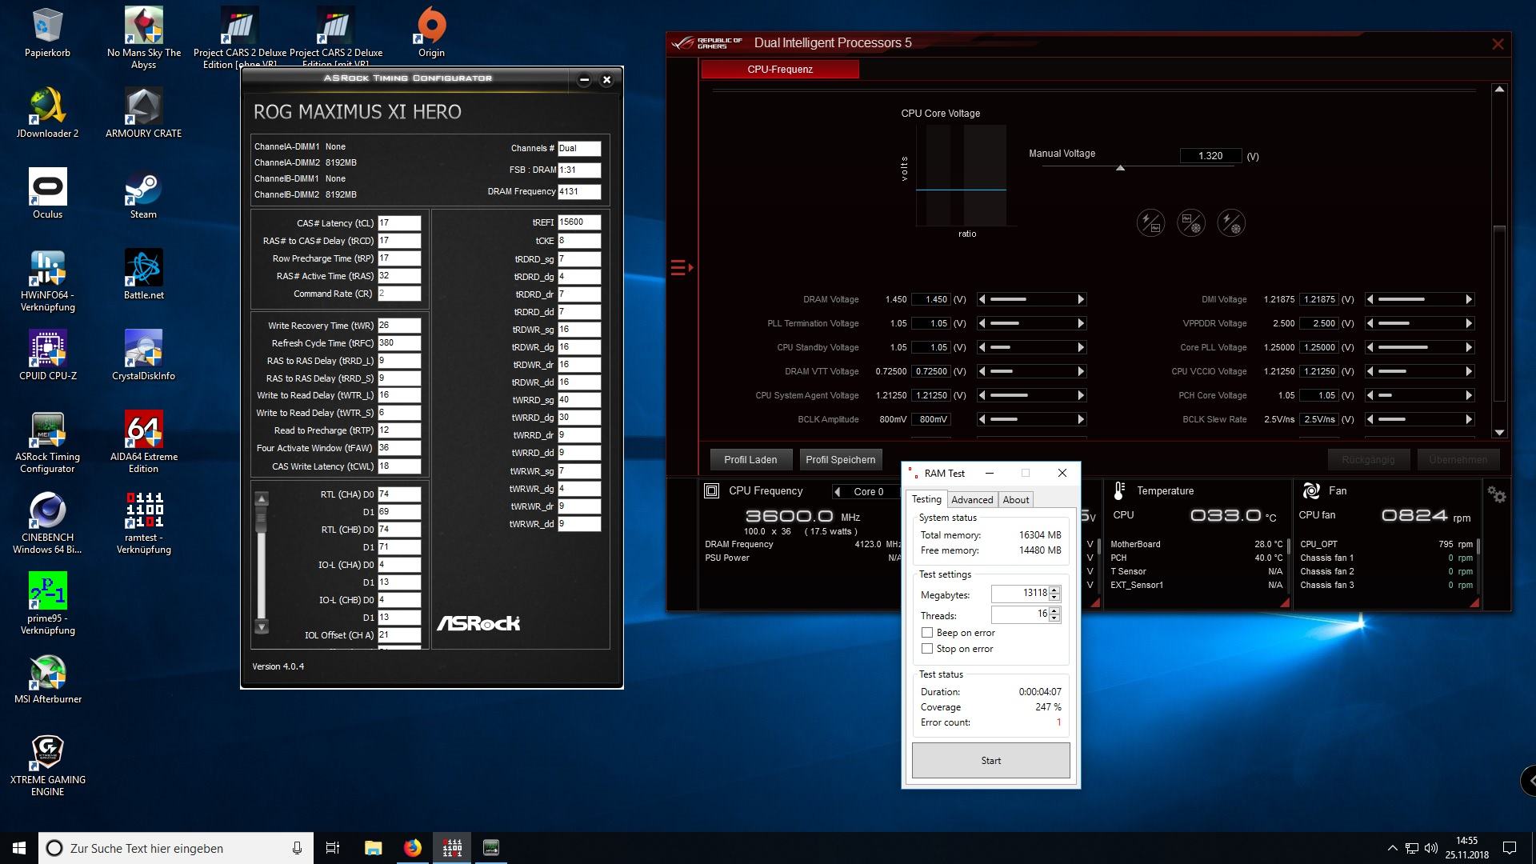The width and height of the screenshot is (1536, 864).
Task: Expand the red side menu in Dual Intelligent Processors
Action: click(681, 267)
